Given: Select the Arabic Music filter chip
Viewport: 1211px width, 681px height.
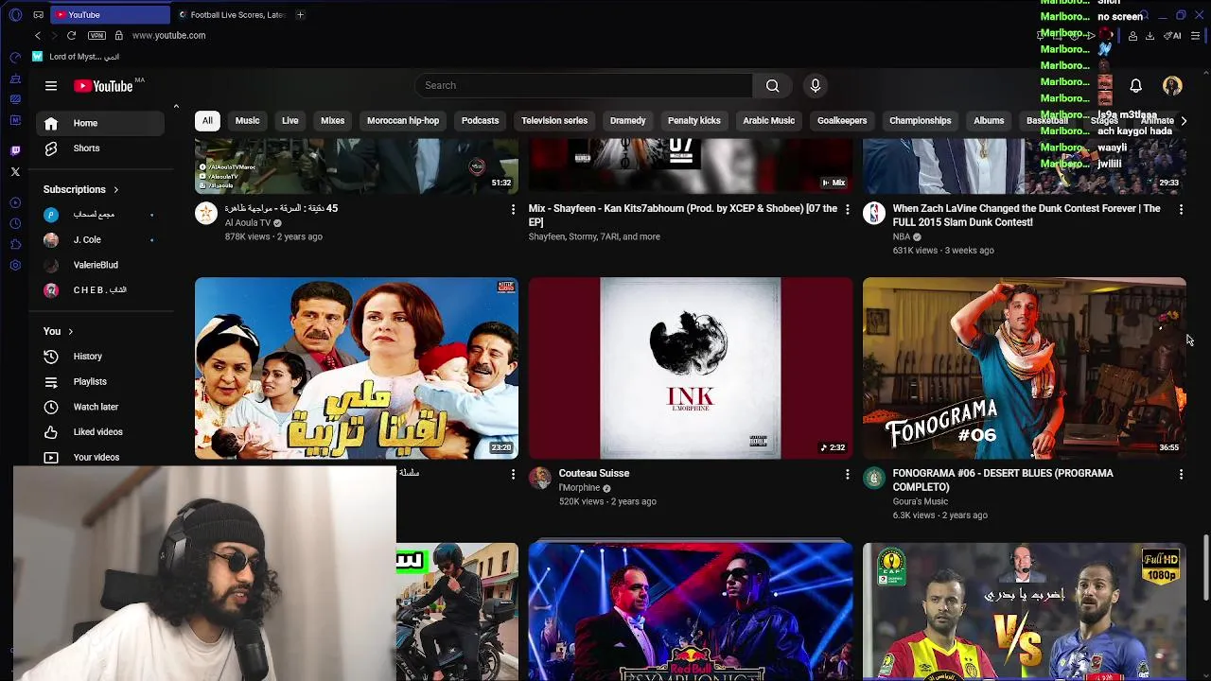Looking at the screenshot, I should click(768, 121).
